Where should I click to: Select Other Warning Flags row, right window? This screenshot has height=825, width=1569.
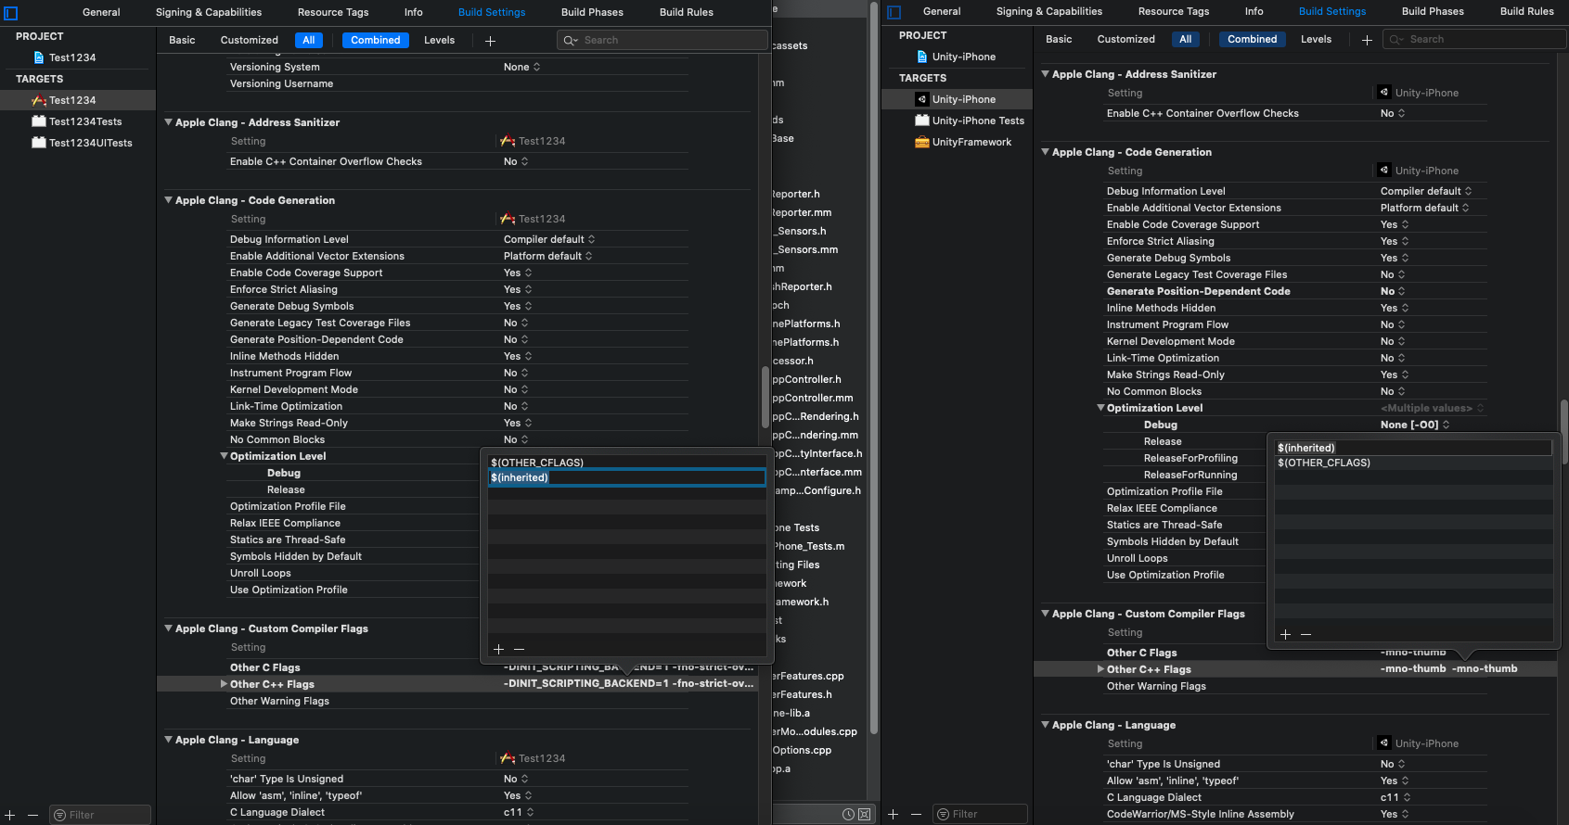(x=1295, y=686)
